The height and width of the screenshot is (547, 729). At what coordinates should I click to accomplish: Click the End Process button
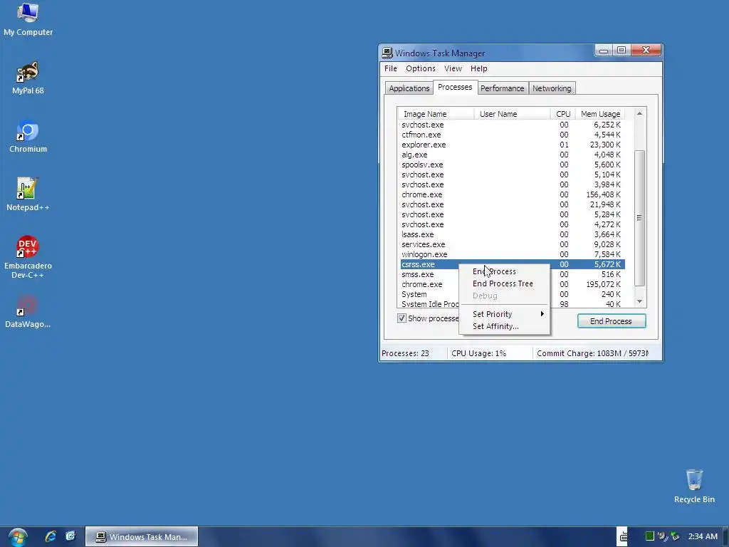pos(612,321)
